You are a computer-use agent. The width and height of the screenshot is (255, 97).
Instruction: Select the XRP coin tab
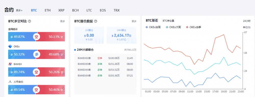(61, 10)
